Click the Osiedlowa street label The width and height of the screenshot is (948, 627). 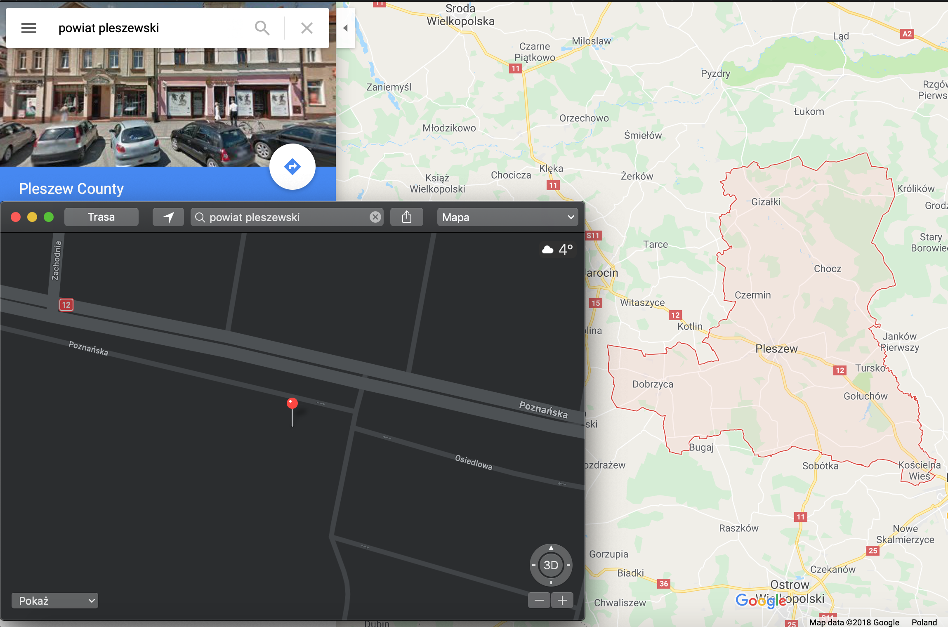(474, 462)
